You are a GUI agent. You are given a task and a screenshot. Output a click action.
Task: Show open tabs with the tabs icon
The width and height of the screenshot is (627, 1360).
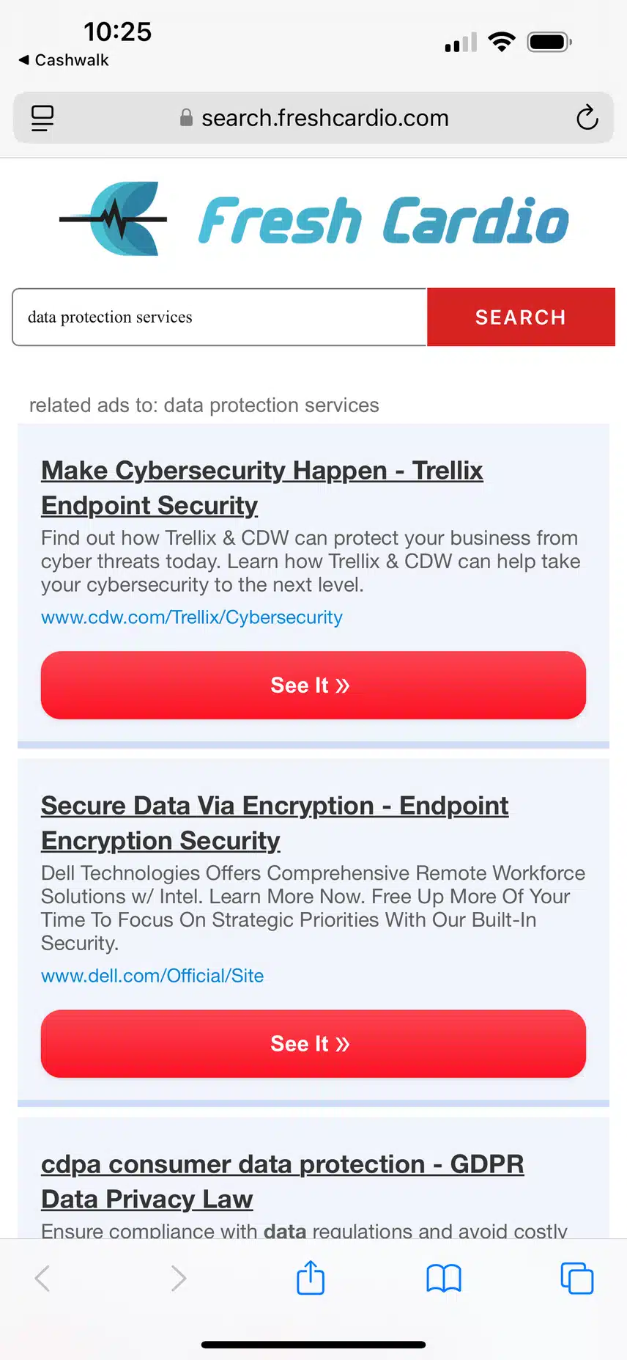tap(576, 1278)
